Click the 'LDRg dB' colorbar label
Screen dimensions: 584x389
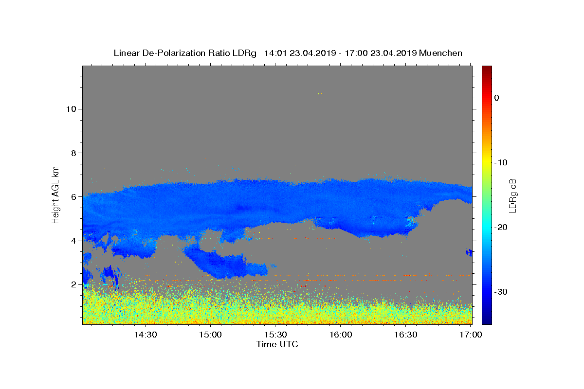pyautogui.click(x=512, y=195)
